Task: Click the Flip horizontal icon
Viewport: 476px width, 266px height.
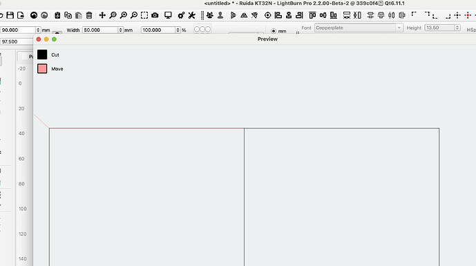Action: pos(233,15)
